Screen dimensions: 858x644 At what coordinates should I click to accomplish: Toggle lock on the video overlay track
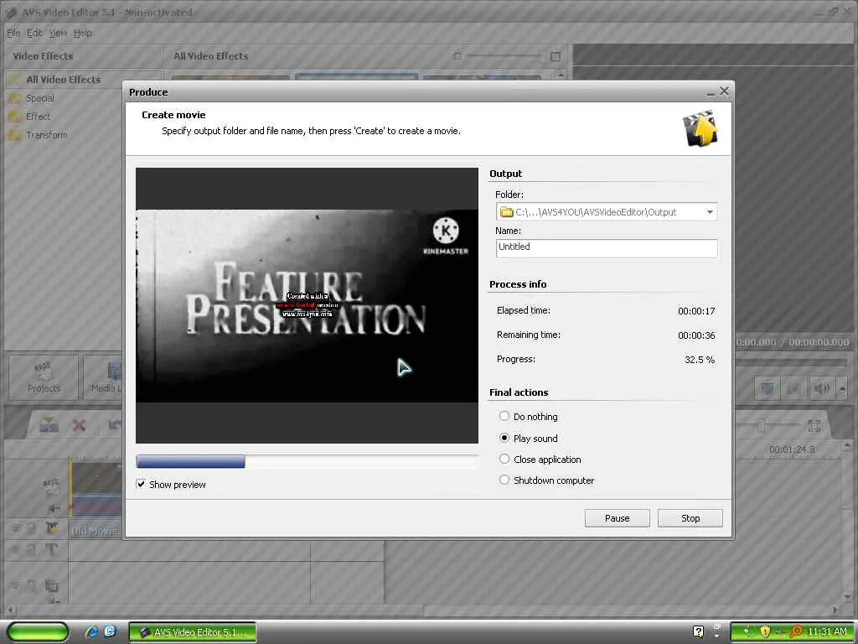click(31, 586)
